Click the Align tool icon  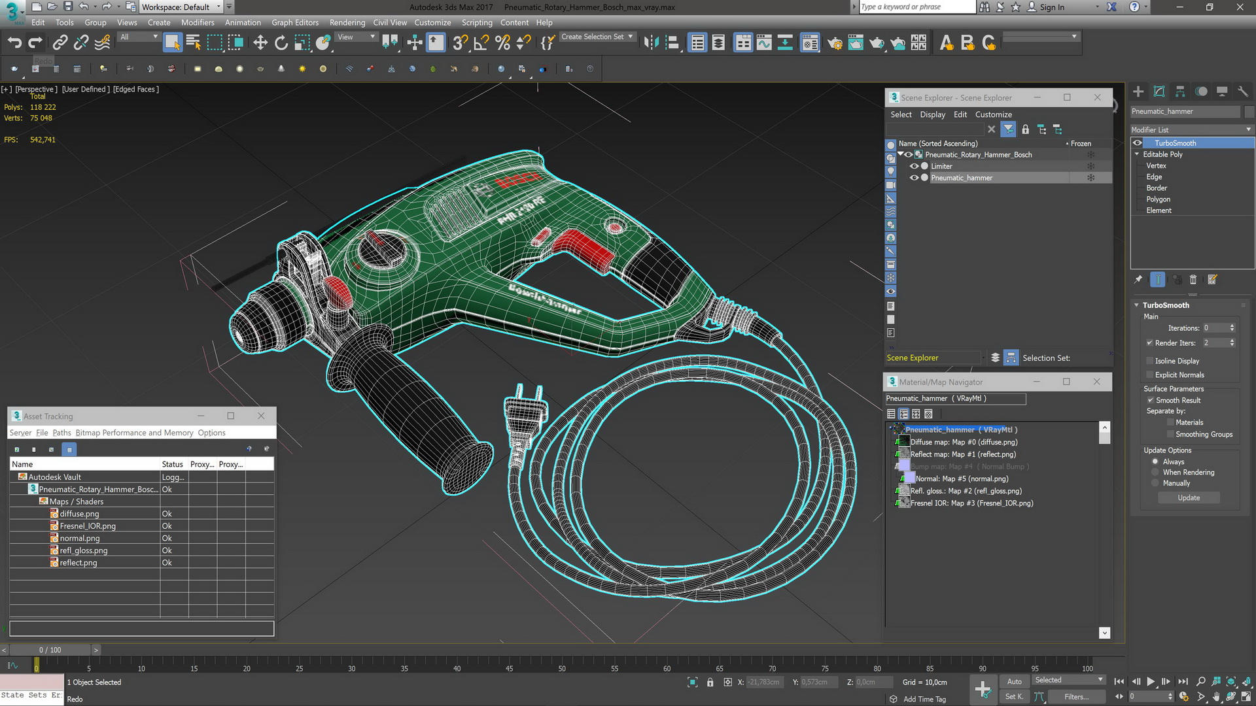point(672,43)
